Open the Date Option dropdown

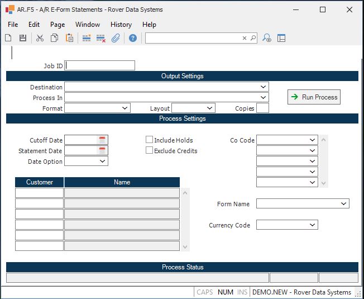pos(102,162)
